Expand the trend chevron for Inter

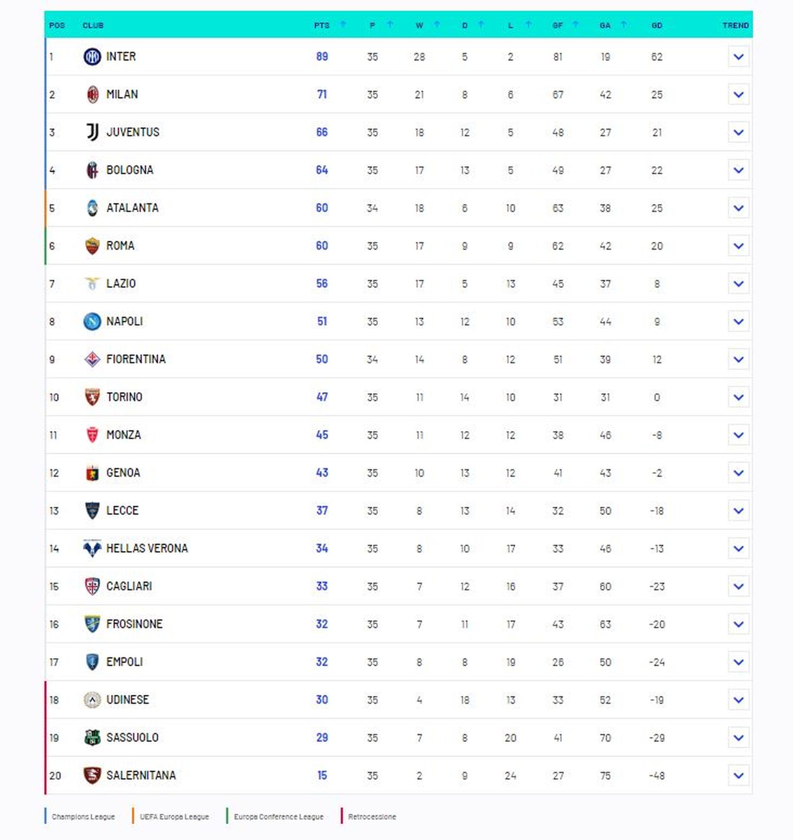pyautogui.click(x=738, y=56)
